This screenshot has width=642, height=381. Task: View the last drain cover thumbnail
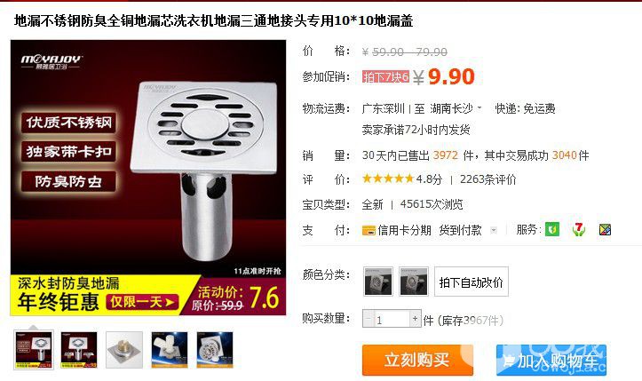pyautogui.click(x=215, y=350)
